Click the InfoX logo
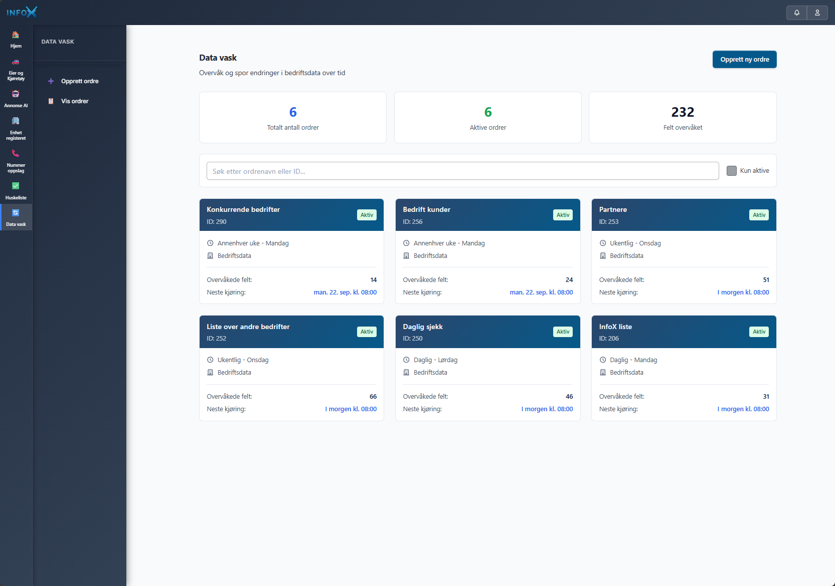 (22, 13)
